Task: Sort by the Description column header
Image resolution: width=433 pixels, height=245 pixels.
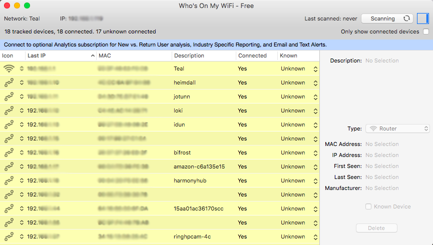Action: (x=203, y=55)
